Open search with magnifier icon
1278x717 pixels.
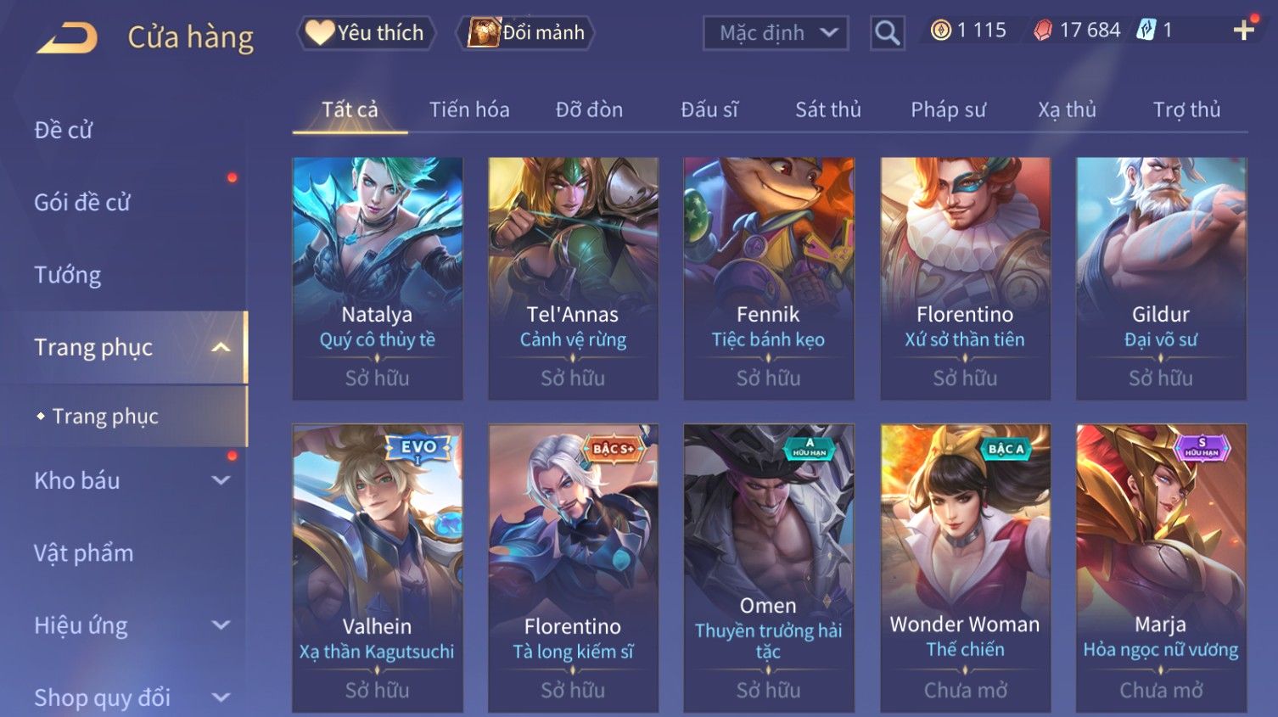pyautogui.click(x=887, y=33)
